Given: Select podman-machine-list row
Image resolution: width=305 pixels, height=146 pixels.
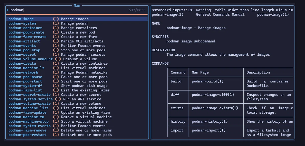Looking at the screenshot, I should coord(77,108).
